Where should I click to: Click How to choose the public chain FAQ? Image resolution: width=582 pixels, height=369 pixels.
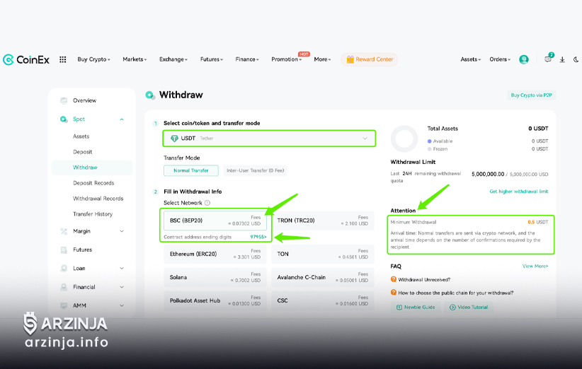coord(456,293)
